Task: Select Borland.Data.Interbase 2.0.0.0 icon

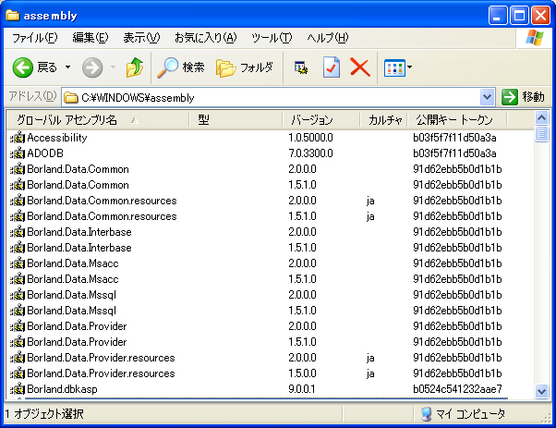Action: (18, 232)
